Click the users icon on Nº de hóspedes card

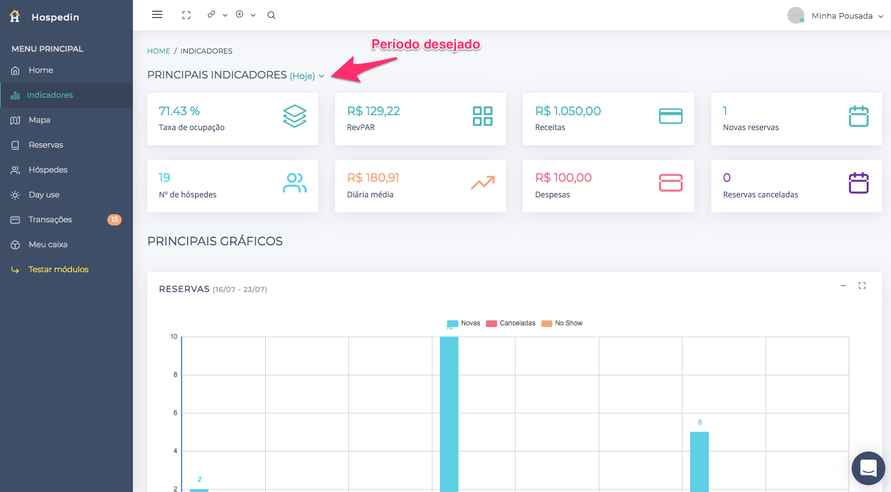coord(295,182)
